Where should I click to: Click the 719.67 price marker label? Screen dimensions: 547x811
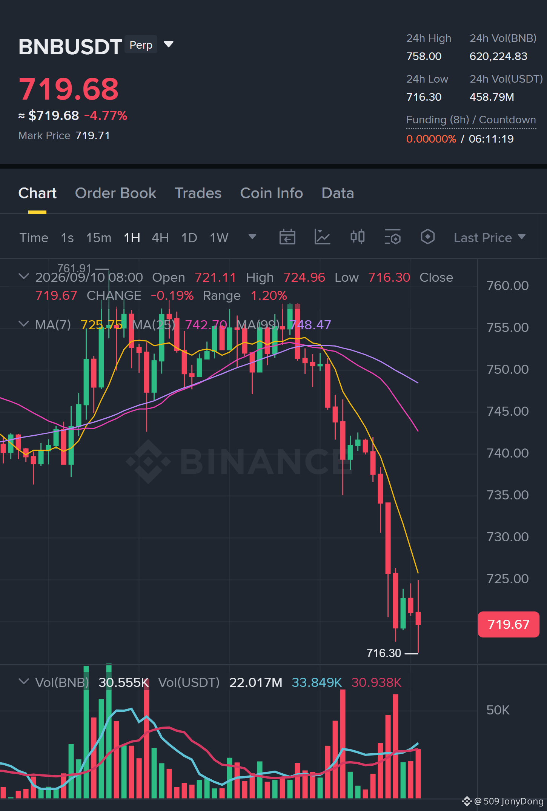point(508,624)
